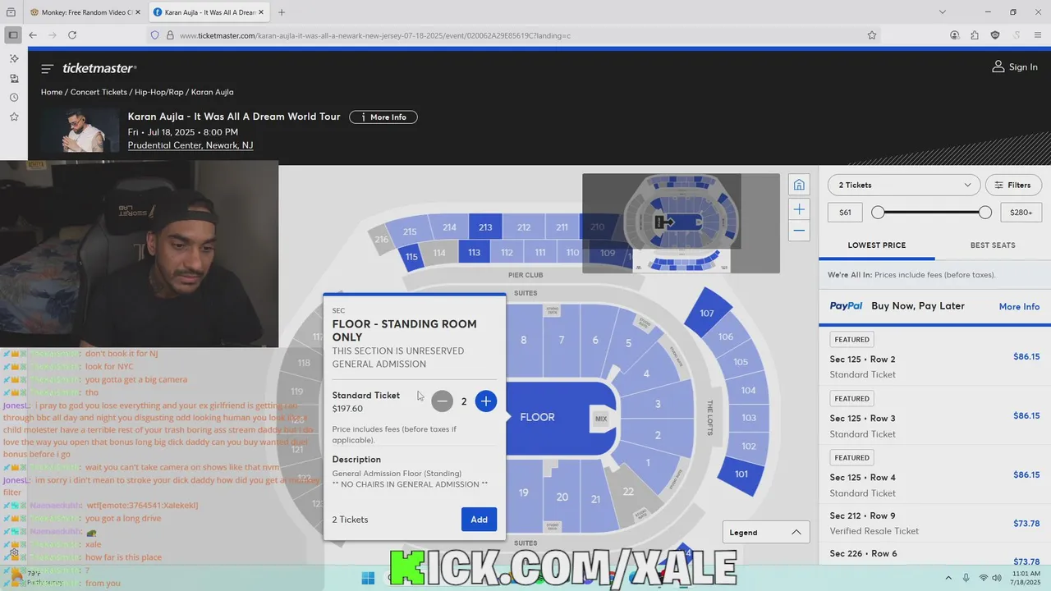This screenshot has height=591, width=1051.
Task: Open the browser application menu
Action: pos(1036,35)
